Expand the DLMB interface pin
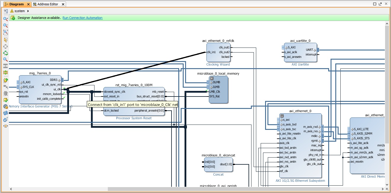391x193 pixels. (212, 82)
